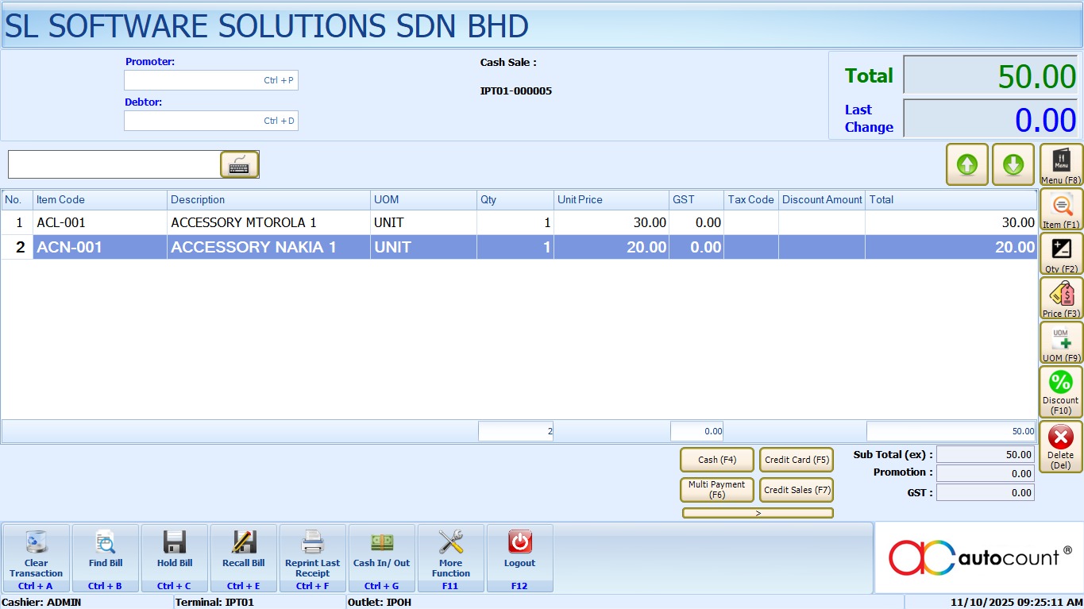Select the UOM (F9) icon
Viewport: 1084px width, 609px height.
[x=1061, y=343]
